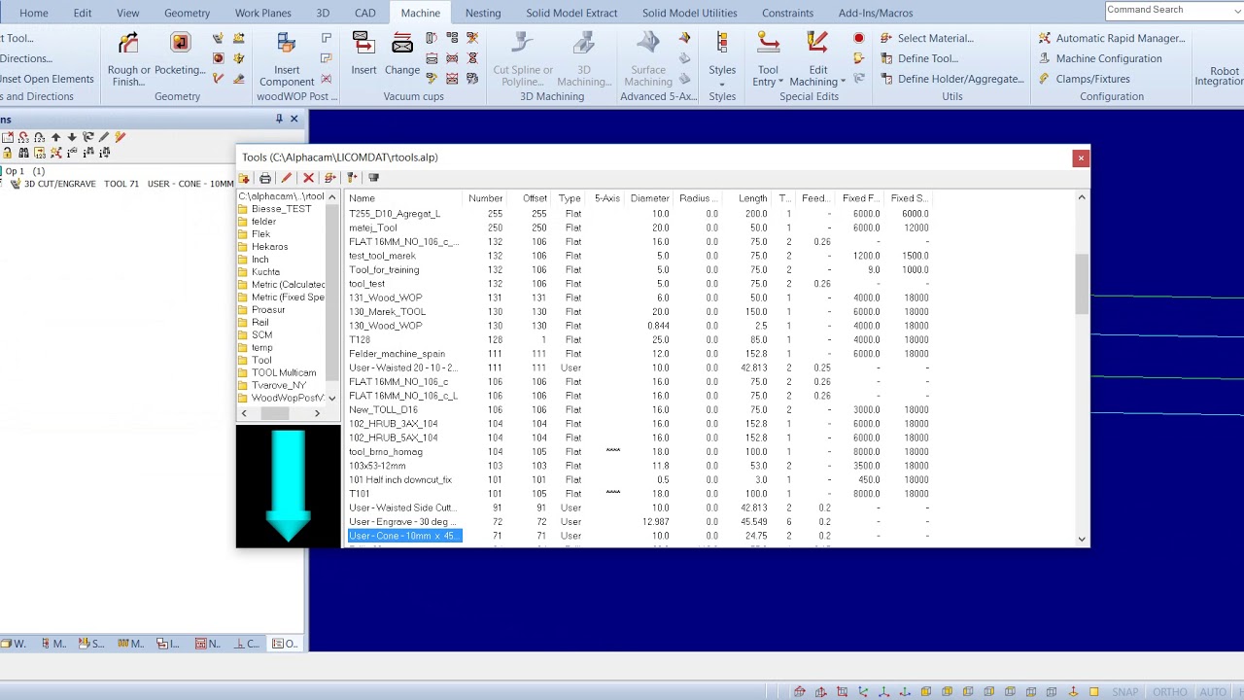The height and width of the screenshot is (700, 1244).
Task: Switch to the Nesting tab
Action: tap(483, 13)
